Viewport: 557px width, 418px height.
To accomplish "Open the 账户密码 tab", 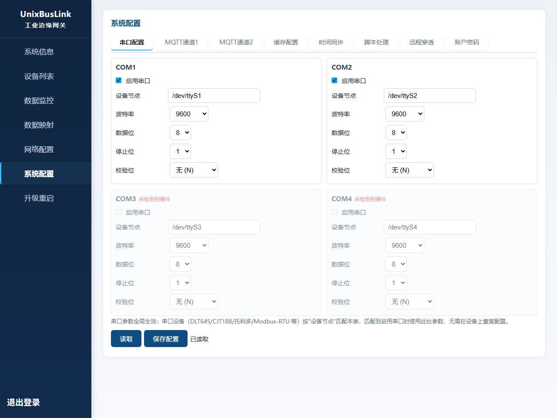I will [x=467, y=42].
